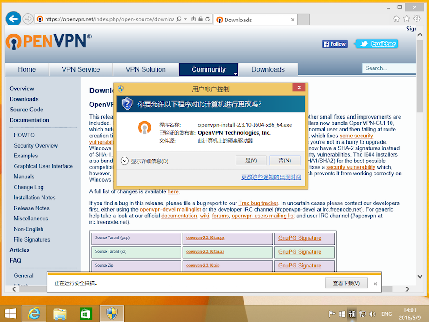The width and height of the screenshot is (429, 322).
Task: Open the 更改这些通知的出现时间 link
Action: [x=271, y=177]
